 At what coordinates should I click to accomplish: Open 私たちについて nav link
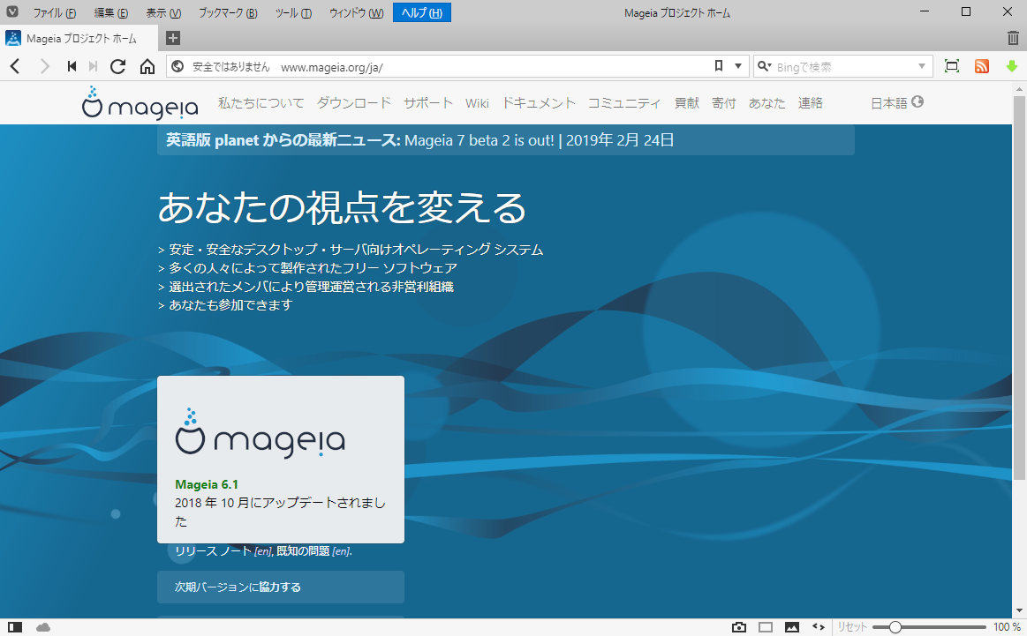point(261,102)
